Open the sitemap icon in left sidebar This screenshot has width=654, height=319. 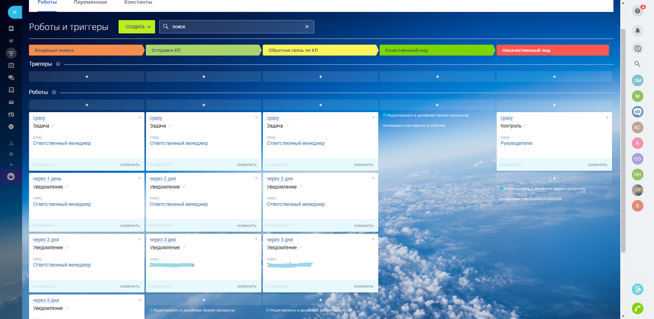[11, 144]
